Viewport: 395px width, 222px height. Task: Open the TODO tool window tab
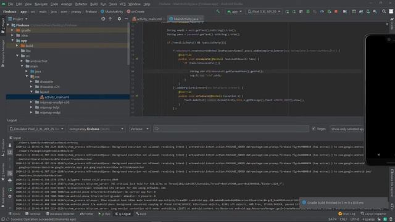click(x=14, y=214)
